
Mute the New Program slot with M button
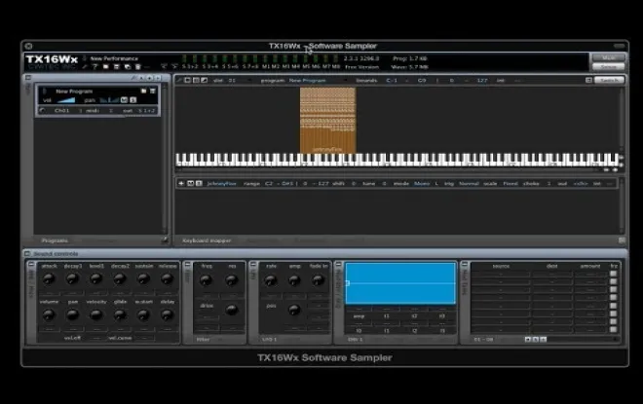(x=125, y=100)
